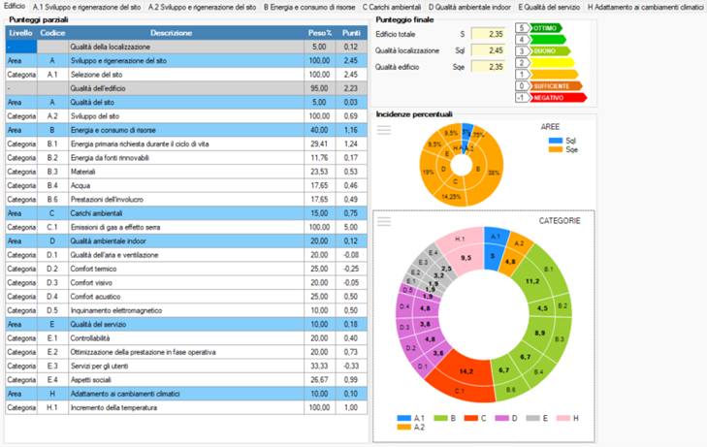Click the Qualità localizzazione Sql field
This screenshot has width=707, height=447.
tap(489, 50)
